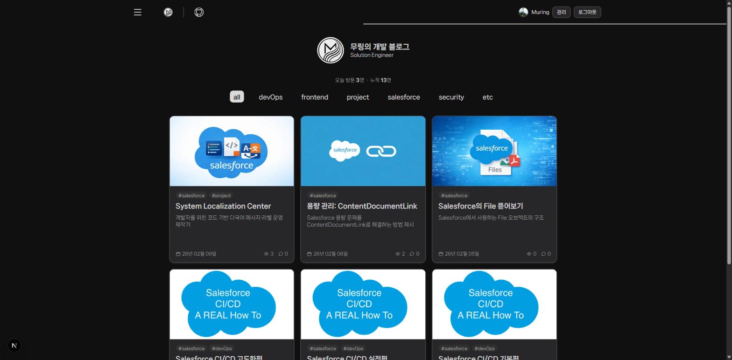Click the ContentDocumentLink chain thumbnail

tap(363, 151)
